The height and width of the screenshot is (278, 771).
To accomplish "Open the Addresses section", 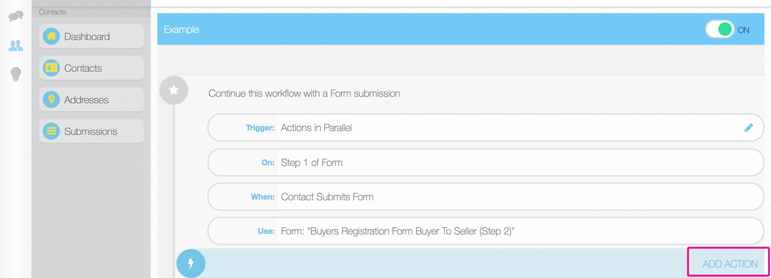I will click(91, 100).
